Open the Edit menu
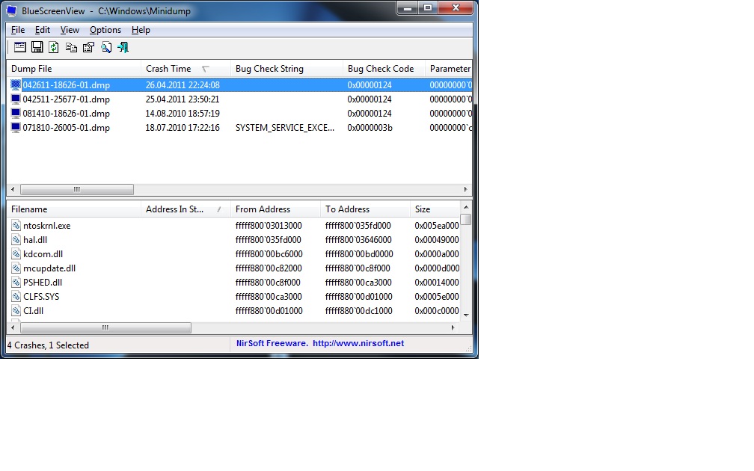The image size is (754, 471). [43, 30]
